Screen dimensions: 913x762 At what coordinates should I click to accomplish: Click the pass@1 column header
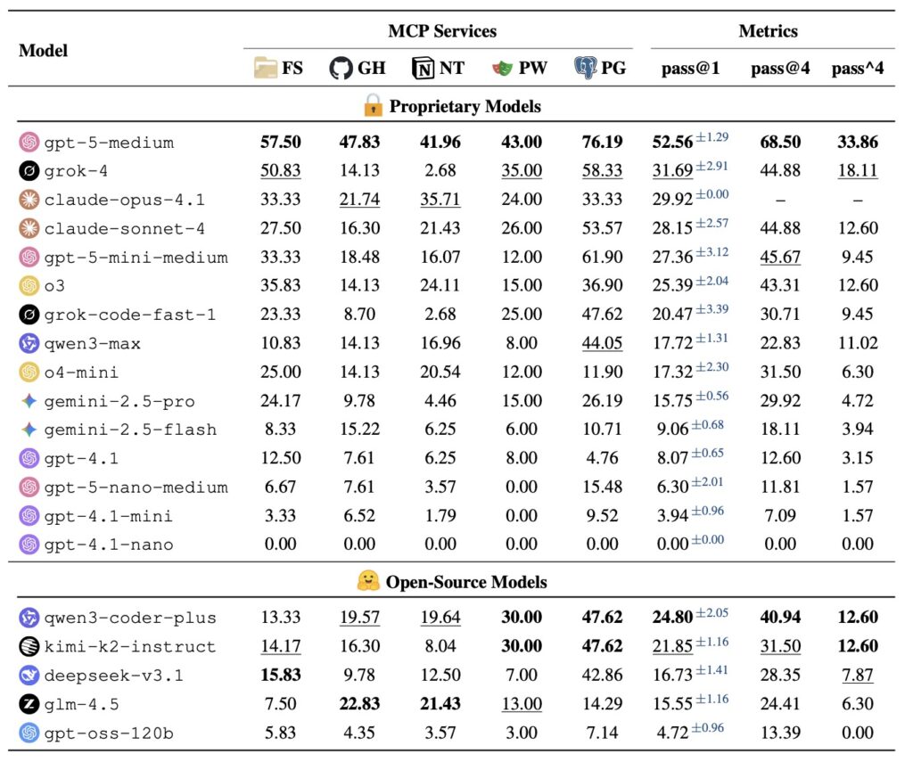coord(690,69)
